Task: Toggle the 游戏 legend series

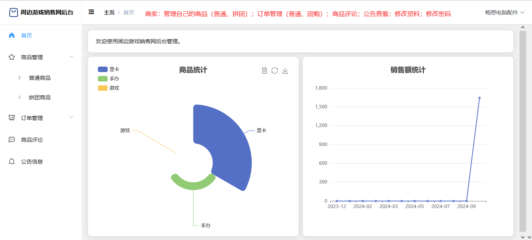Action: coord(108,88)
